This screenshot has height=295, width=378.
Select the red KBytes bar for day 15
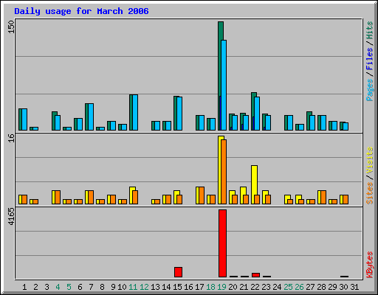click(178, 272)
